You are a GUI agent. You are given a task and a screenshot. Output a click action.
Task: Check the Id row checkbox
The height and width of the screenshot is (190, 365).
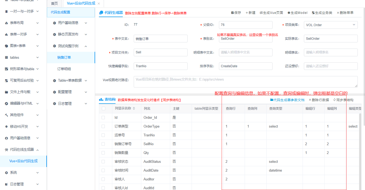(x=103, y=118)
